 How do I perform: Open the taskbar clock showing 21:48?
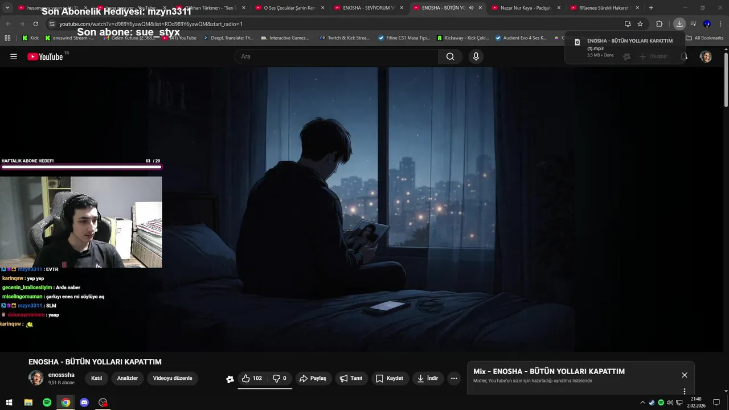[695, 403]
